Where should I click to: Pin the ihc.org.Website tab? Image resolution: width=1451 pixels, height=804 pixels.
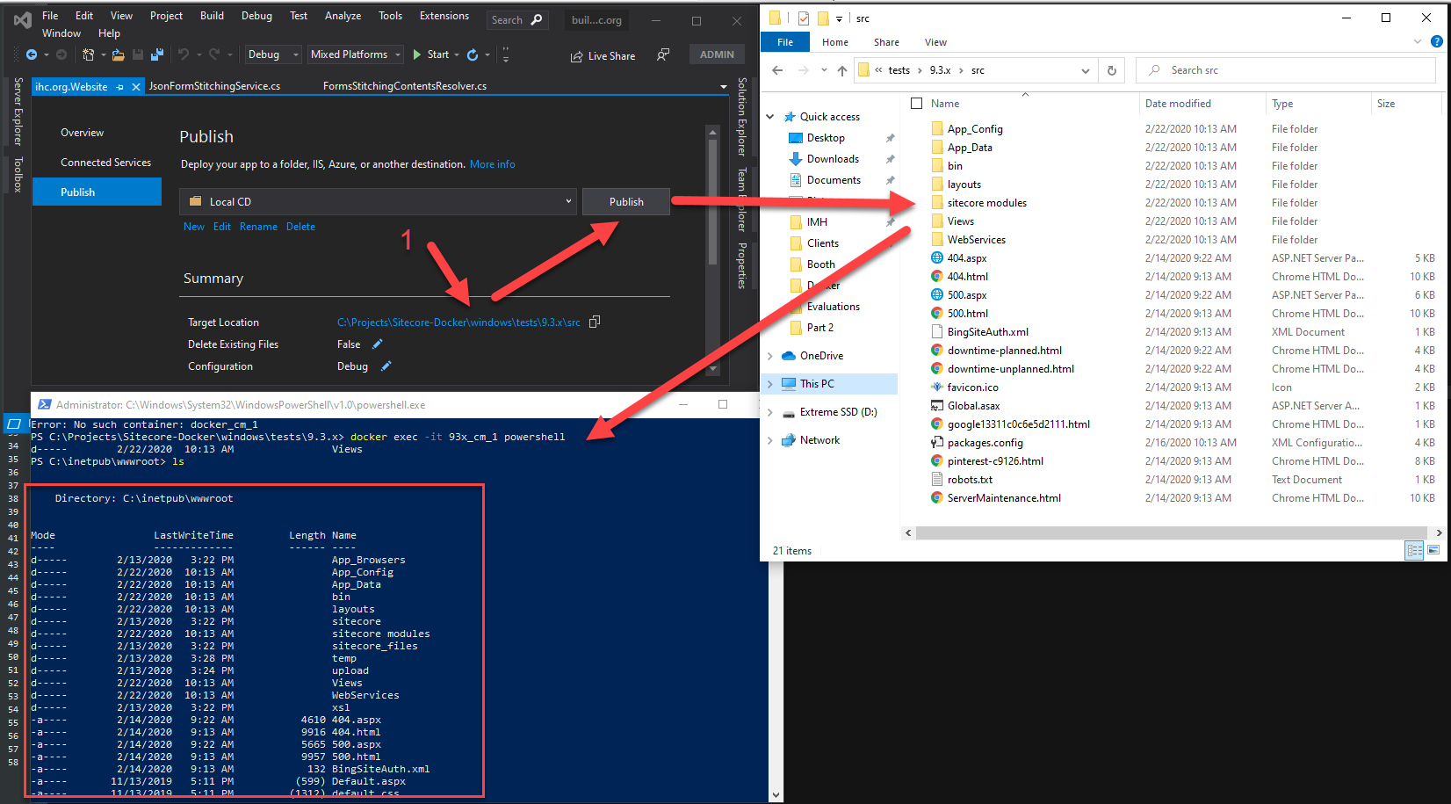click(x=120, y=87)
